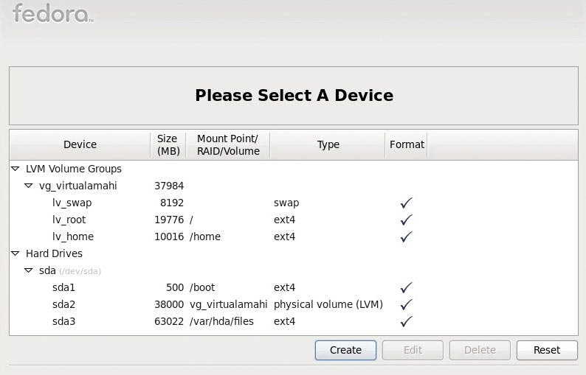Viewport: 586px width, 375px height.
Task: Click the Format column header
Action: (x=407, y=145)
